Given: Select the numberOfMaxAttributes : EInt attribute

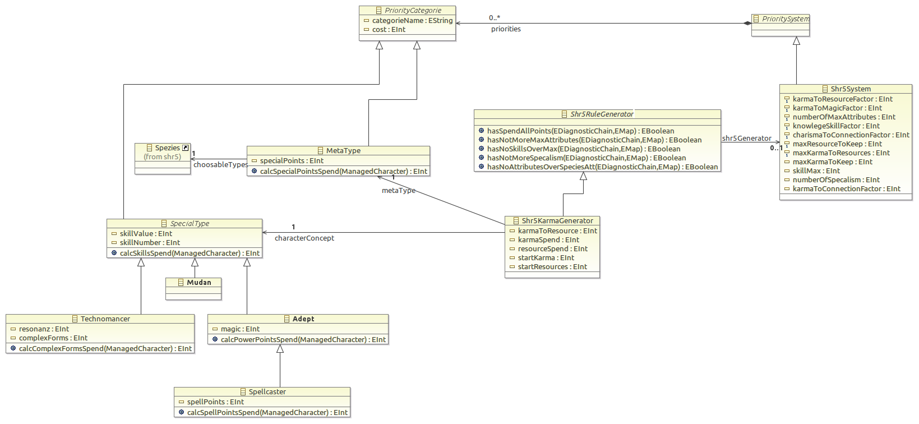Looking at the screenshot, I should [844, 117].
